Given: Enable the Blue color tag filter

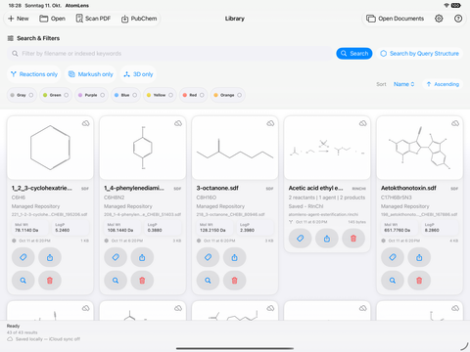Looking at the screenshot, I should click(x=125, y=95).
